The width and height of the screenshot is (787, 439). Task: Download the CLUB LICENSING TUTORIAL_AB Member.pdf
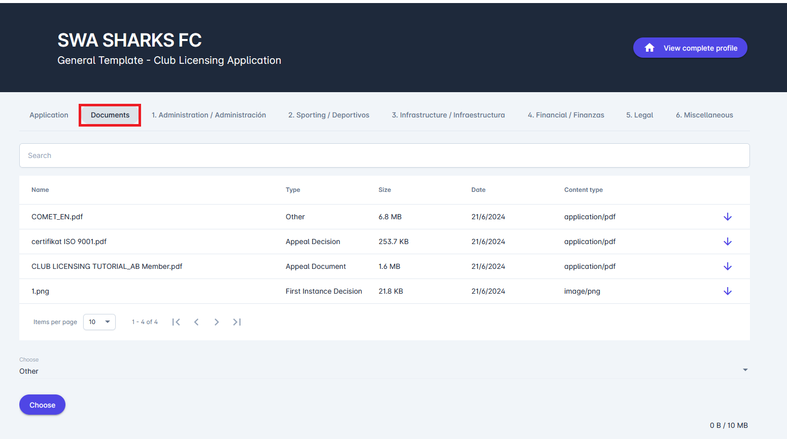[727, 266]
